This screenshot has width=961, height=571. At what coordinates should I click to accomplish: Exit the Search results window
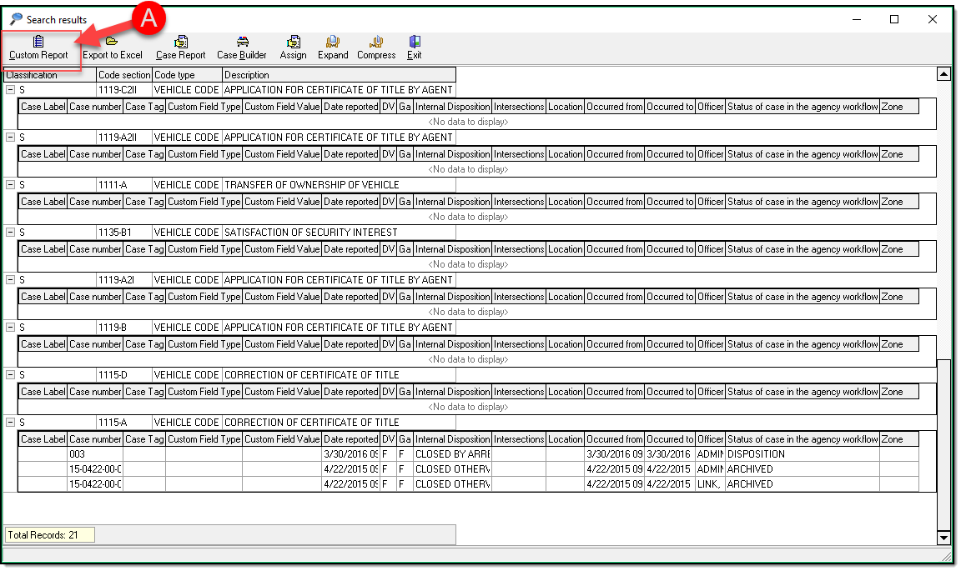click(x=415, y=48)
